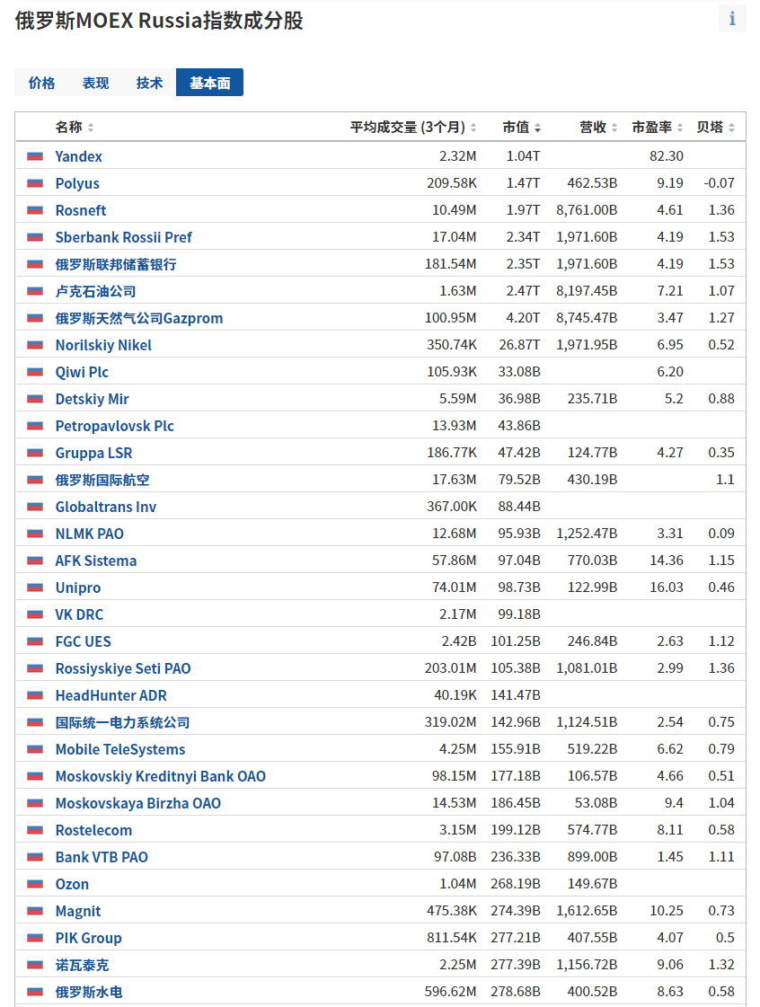This screenshot has width=760, height=1007.
Task: Sort by 平均成交量 (3个月) column
Action: pos(413,128)
